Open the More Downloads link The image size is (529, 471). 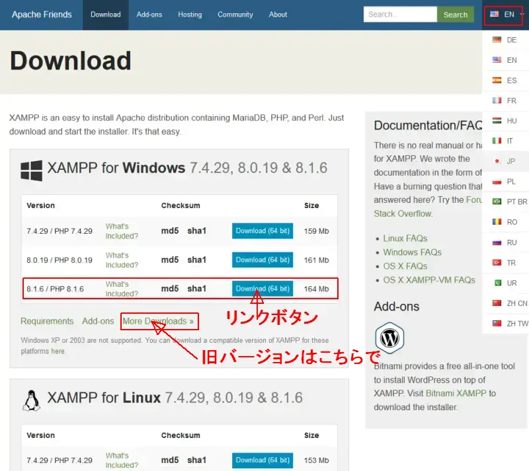158,321
